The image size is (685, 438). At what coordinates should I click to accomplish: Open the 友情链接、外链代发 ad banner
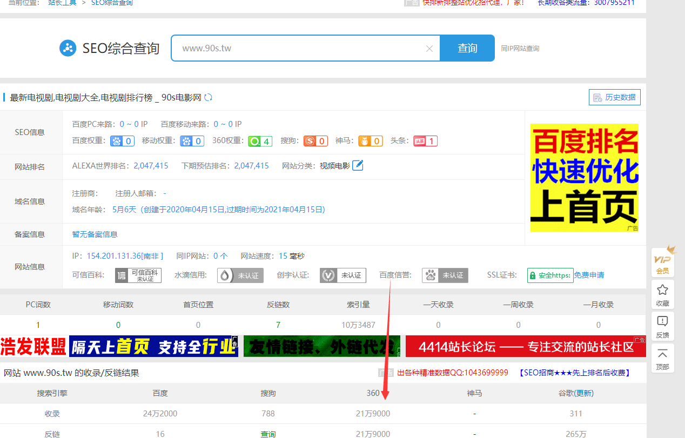pyautogui.click(x=322, y=346)
